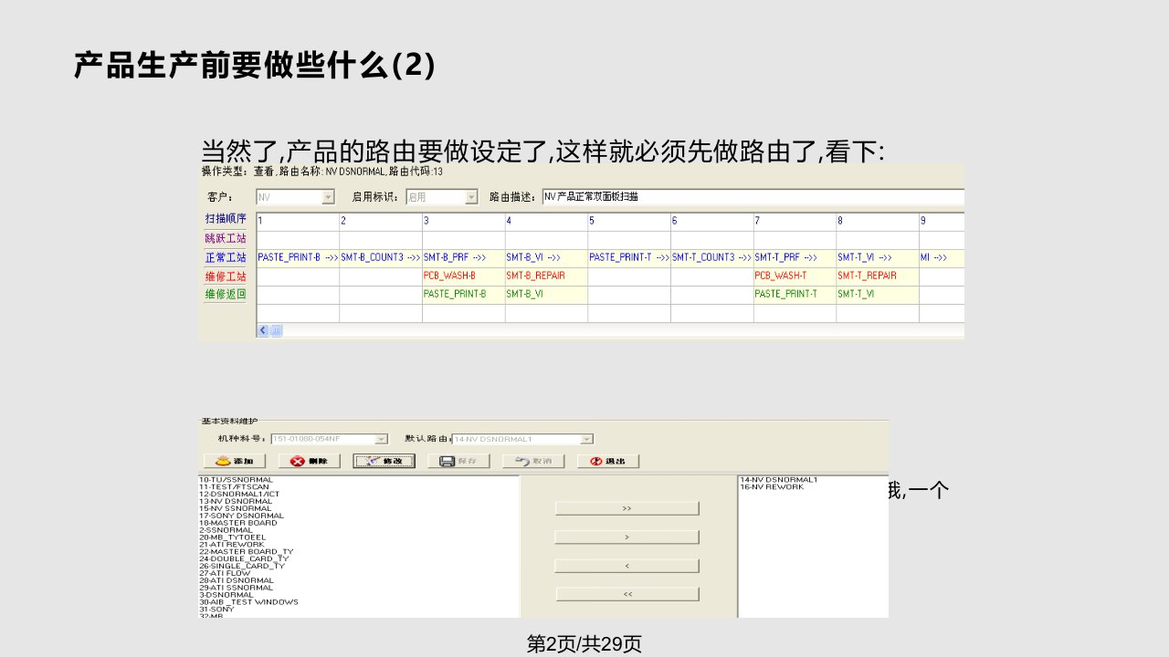Click the SMT-B_COUNT3 cell
This screenshot has height=657, width=1169.
pos(381,258)
